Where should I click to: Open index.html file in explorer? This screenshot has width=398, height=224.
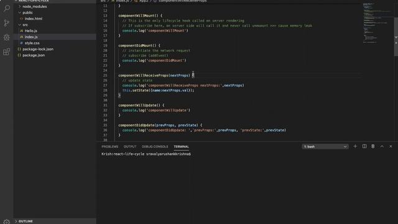pos(34,19)
